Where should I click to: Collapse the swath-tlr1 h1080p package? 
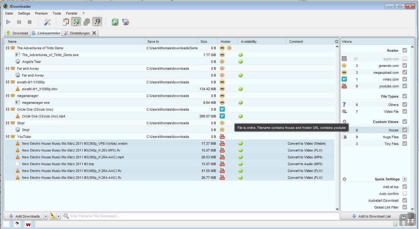[8, 82]
